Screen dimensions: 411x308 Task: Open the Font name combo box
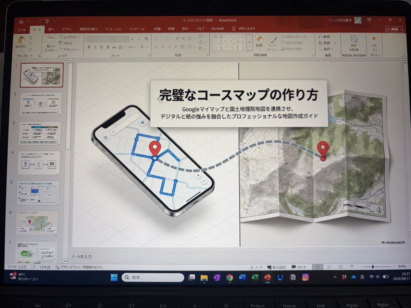click(100, 39)
